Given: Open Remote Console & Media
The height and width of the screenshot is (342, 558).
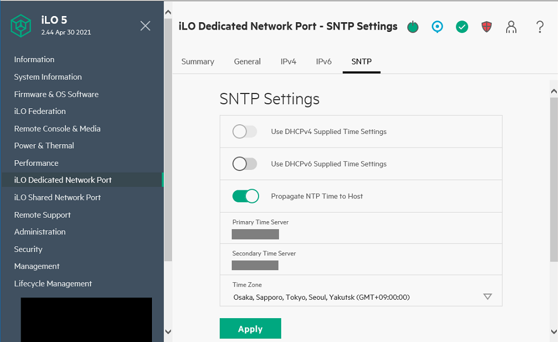Looking at the screenshot, I should pyautogui.click(x=58, y=129).
